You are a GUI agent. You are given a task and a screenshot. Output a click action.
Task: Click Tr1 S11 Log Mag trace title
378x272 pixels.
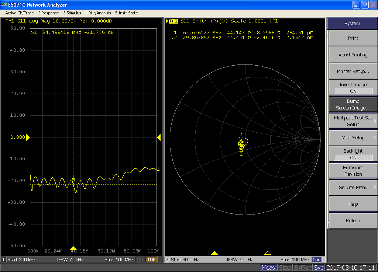coord(58,21)
